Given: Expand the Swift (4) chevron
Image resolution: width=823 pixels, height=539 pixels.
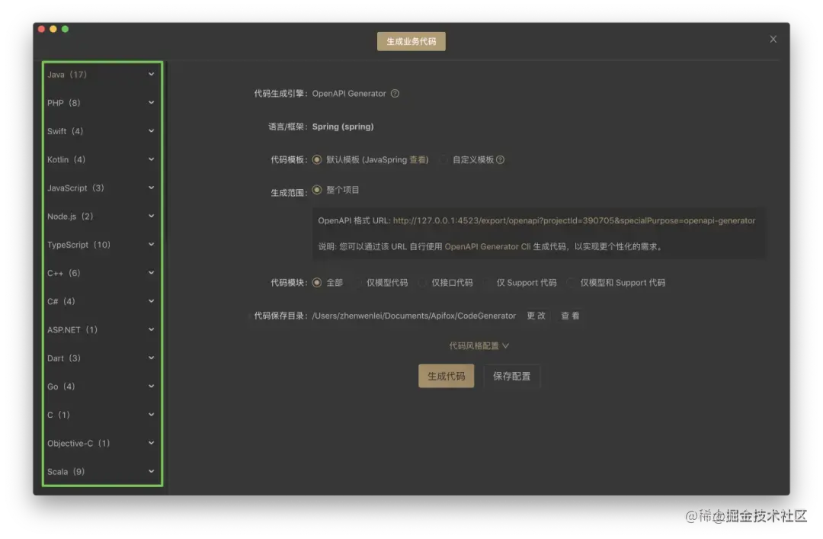Looking at the screenshot, I should [151, 131].
